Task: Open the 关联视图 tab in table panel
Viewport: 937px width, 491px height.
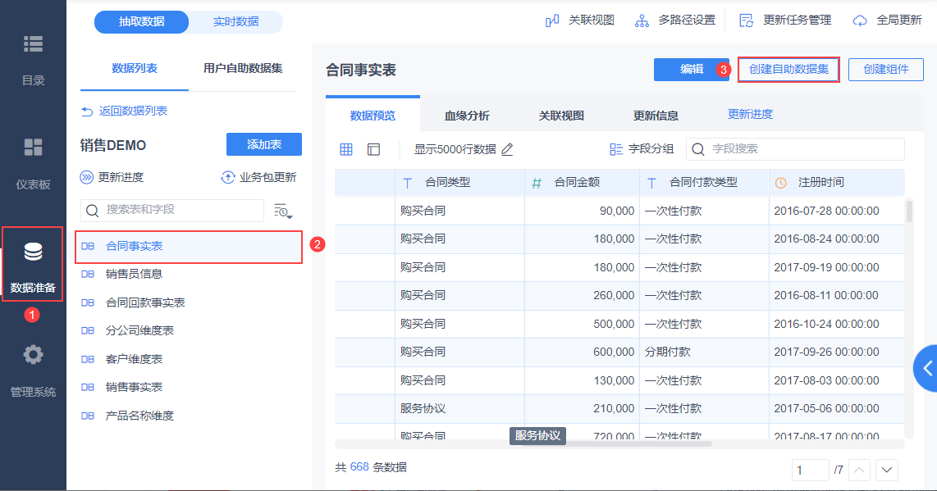Action: click(561, 116)
